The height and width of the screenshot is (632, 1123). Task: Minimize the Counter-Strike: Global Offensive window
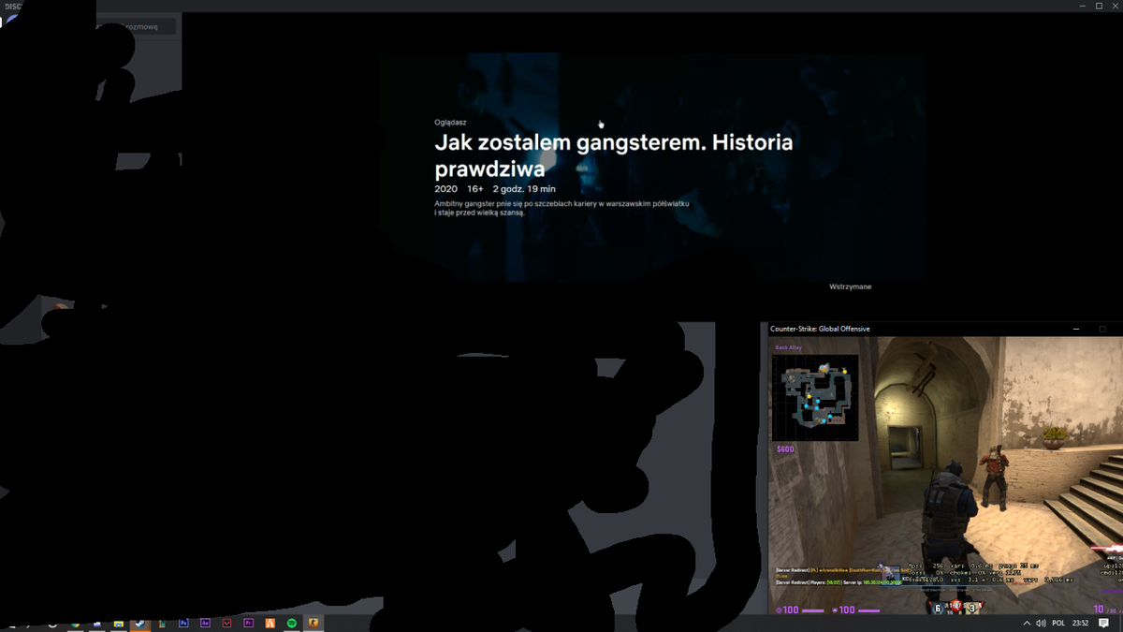tap(1076, 329)
